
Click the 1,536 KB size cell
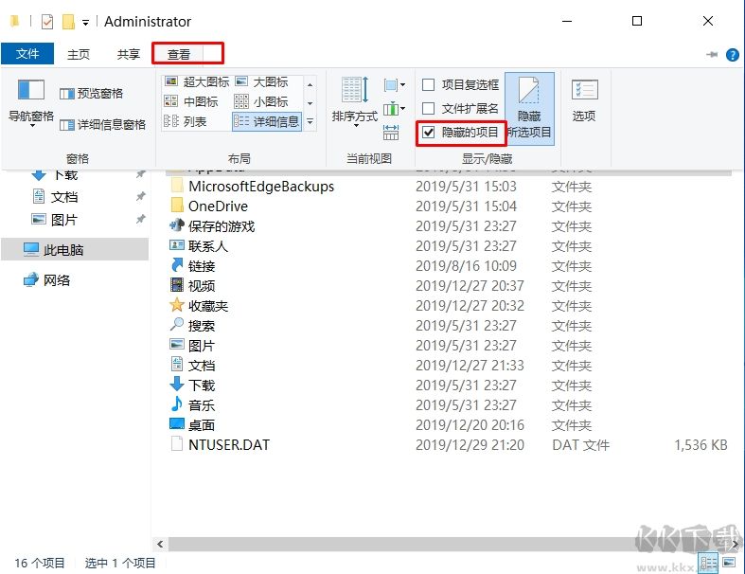(x=701, y=445)
